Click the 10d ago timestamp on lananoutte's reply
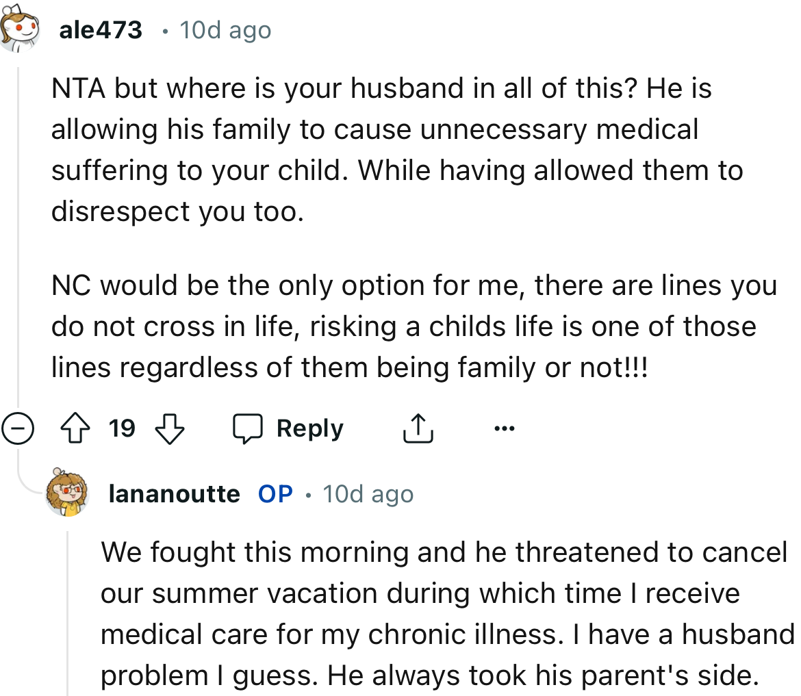The width and height of the screenshot is (801, 696). pyautogui.click(x=368, y=493)
